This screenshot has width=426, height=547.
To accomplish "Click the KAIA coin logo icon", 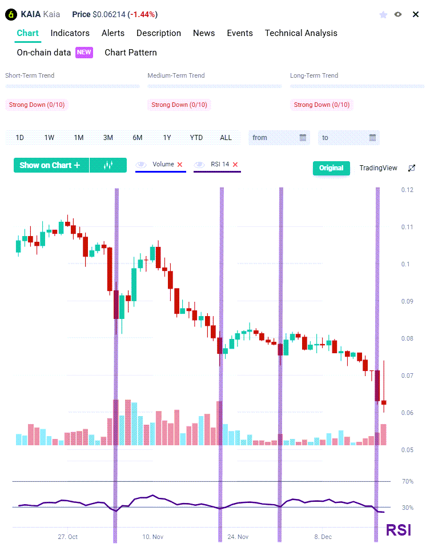I will pyautogui.click(x=10, y=14).
